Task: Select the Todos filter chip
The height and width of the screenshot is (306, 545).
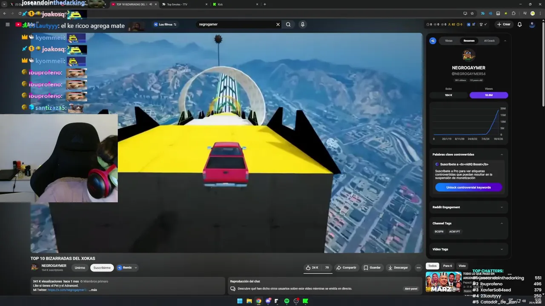Action: coord(433,266)
